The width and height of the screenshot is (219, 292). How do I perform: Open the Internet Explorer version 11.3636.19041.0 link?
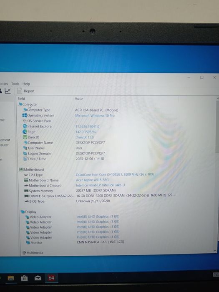click(87, 126)
